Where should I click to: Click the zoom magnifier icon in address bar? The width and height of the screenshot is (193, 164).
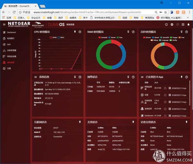click(x=156, y=12)
